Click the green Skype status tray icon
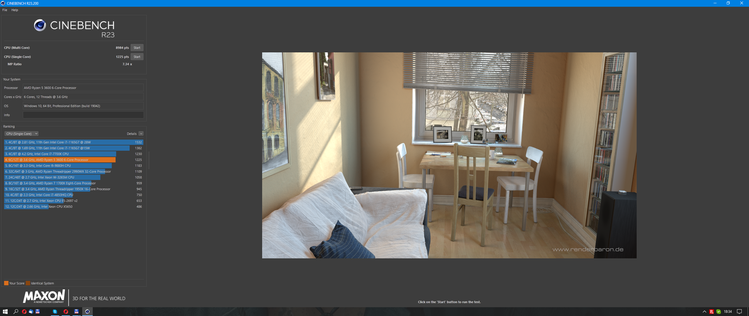 (718, 312)
